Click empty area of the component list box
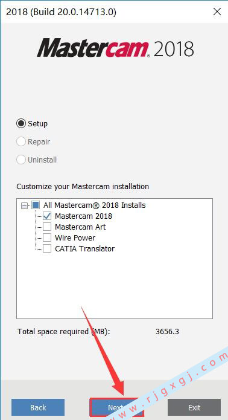The image size is (228, 420). pyautogui.click(x=115, y=285)
